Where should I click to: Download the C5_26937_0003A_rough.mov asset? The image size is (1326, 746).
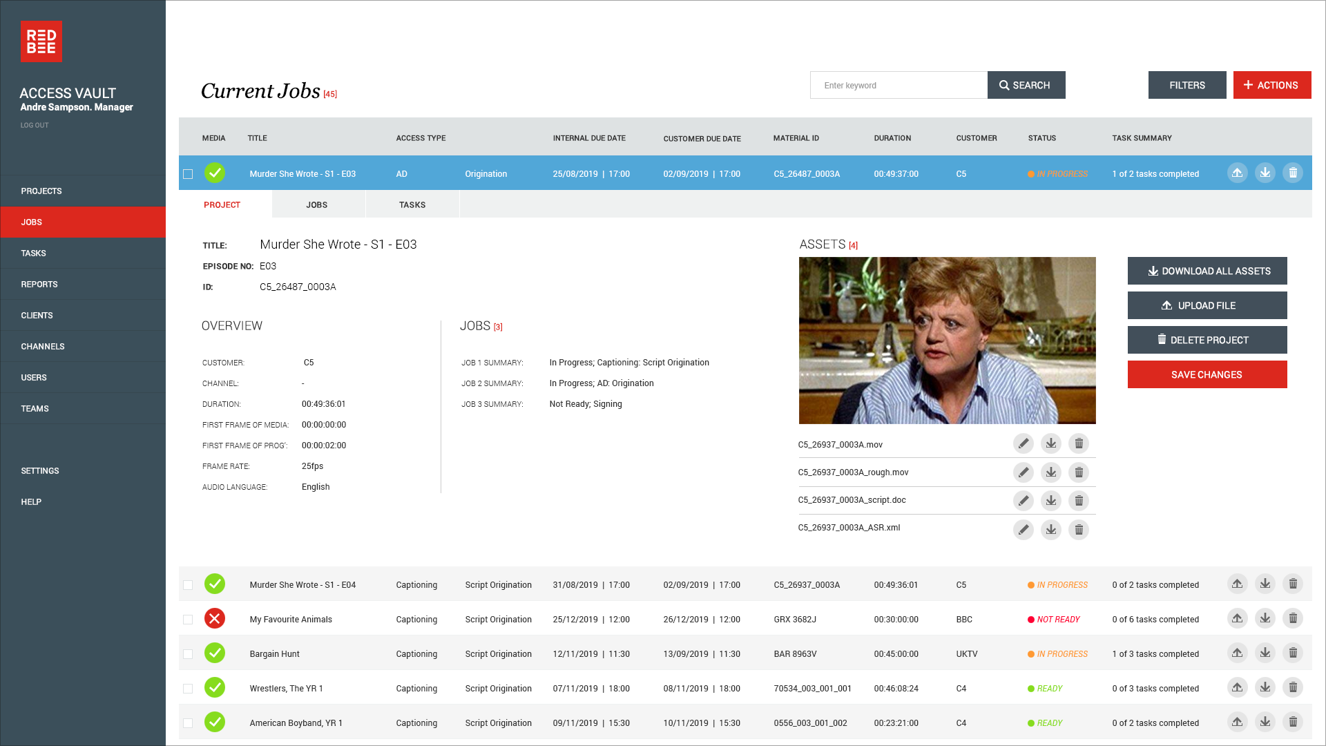[1050, 472]
